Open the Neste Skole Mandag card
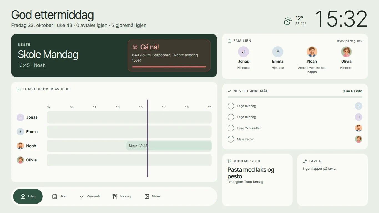379x213 pixels. pyautogui.click(x=114, y=55)
